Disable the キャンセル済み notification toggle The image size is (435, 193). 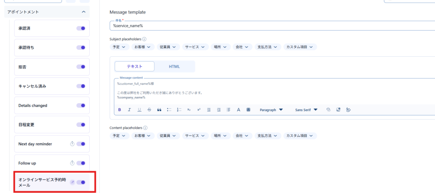[x=81, y=86]
